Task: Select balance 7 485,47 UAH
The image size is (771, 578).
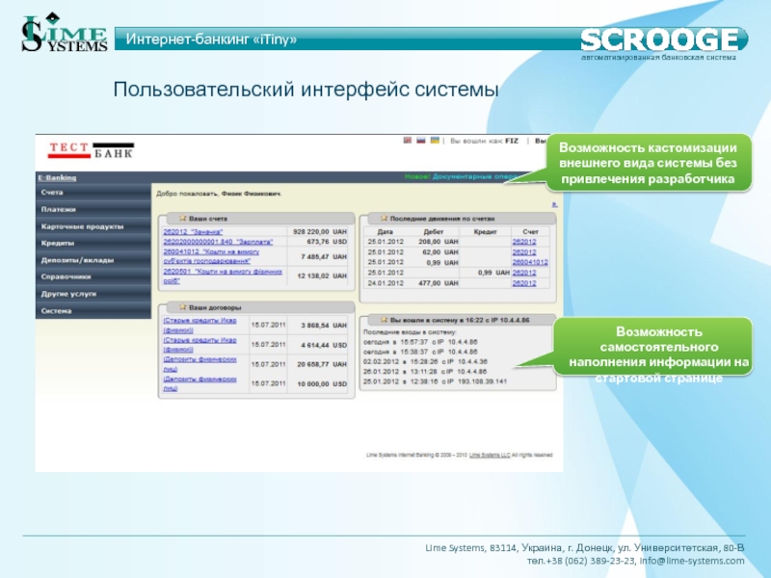Action: click(324, 256)
